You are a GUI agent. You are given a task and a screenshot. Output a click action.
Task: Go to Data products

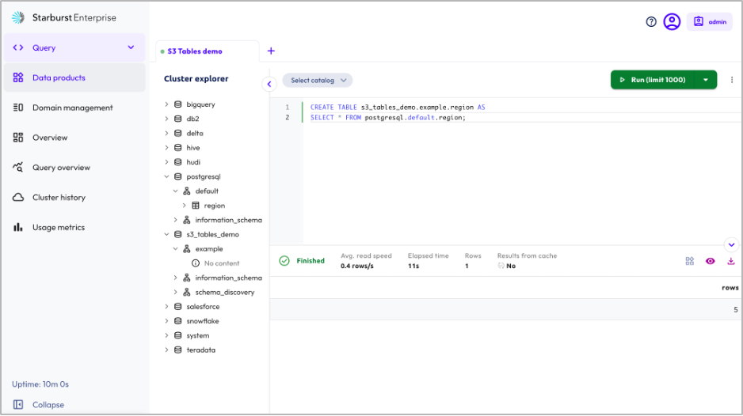(74, 78)
